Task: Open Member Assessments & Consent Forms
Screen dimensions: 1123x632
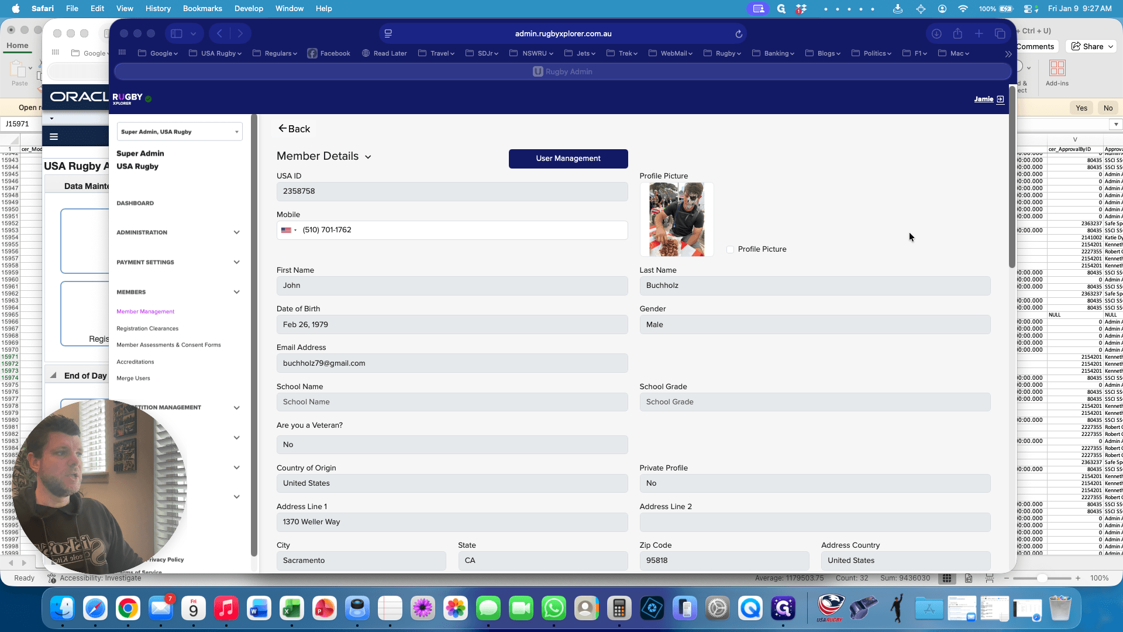Action: point(168,345)
